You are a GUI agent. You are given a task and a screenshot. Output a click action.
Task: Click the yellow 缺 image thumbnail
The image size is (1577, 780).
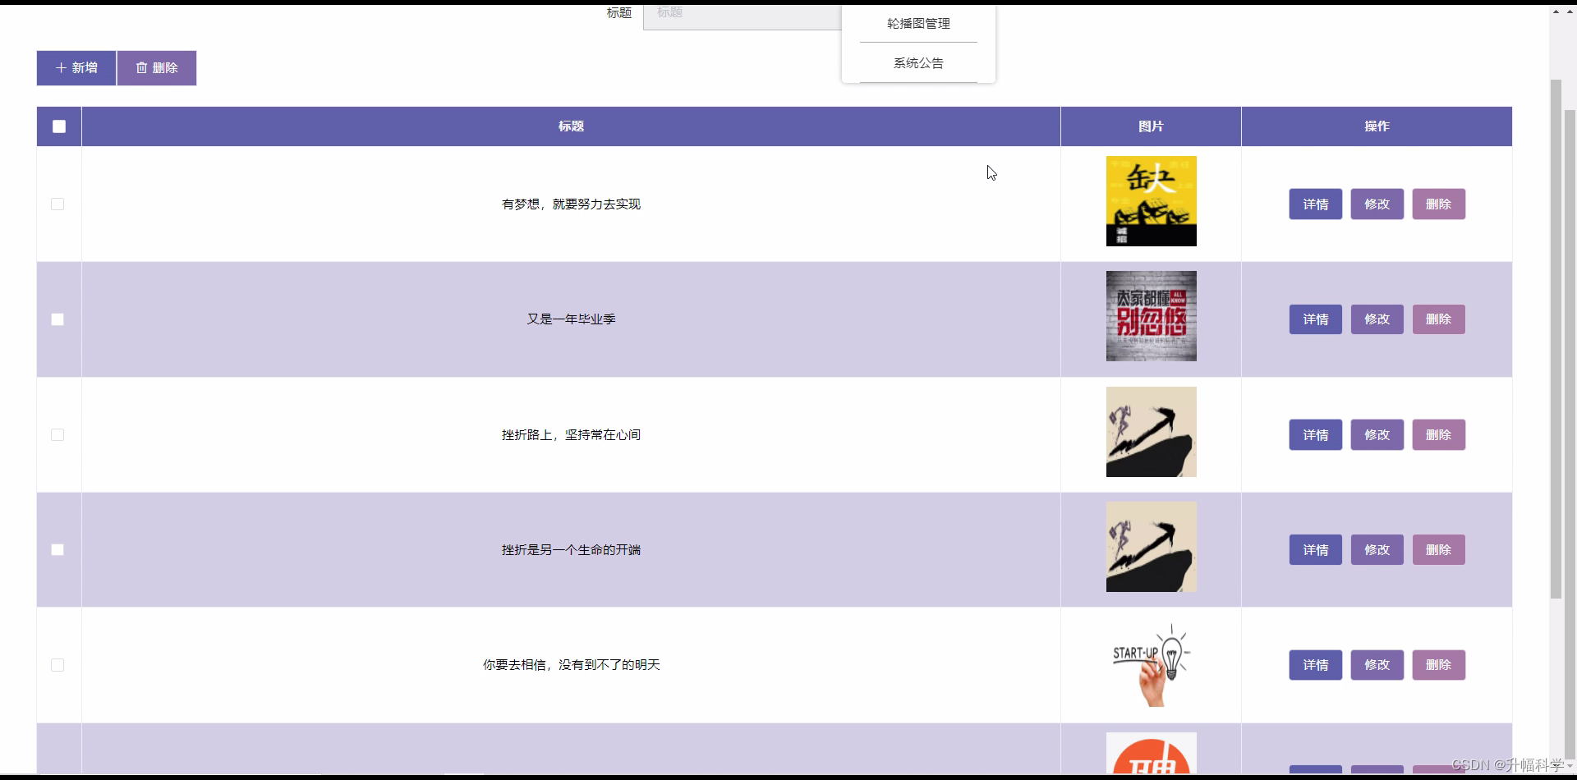coord(1151,201)
